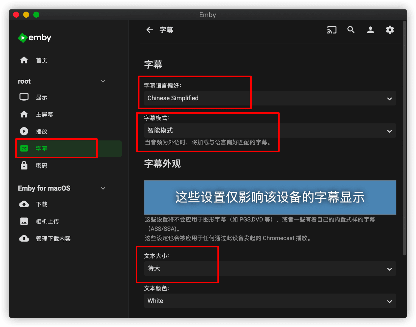Click the search magnifier icon
The width and height of the screenshot is (416, 327).
pyautogui.click(x=351, y=30)
